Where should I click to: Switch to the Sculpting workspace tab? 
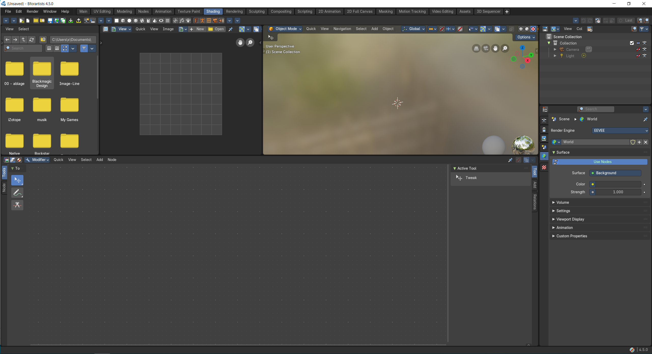[x=257, y=11]
